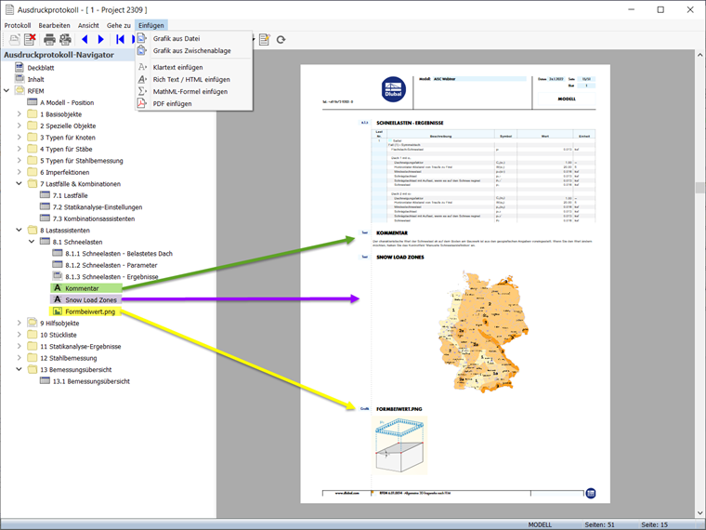Select A Modell - Position item
706x530 pixels.
click(x=67, y=102)
